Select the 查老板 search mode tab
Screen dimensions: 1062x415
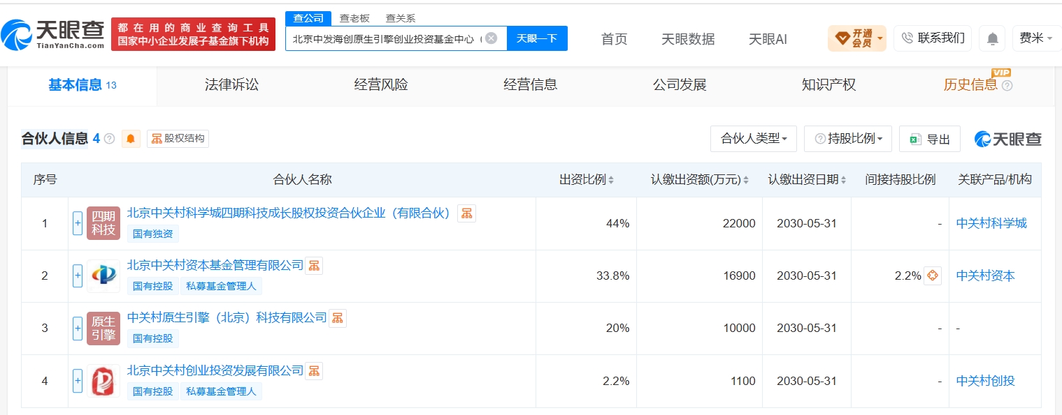(354, 18)
